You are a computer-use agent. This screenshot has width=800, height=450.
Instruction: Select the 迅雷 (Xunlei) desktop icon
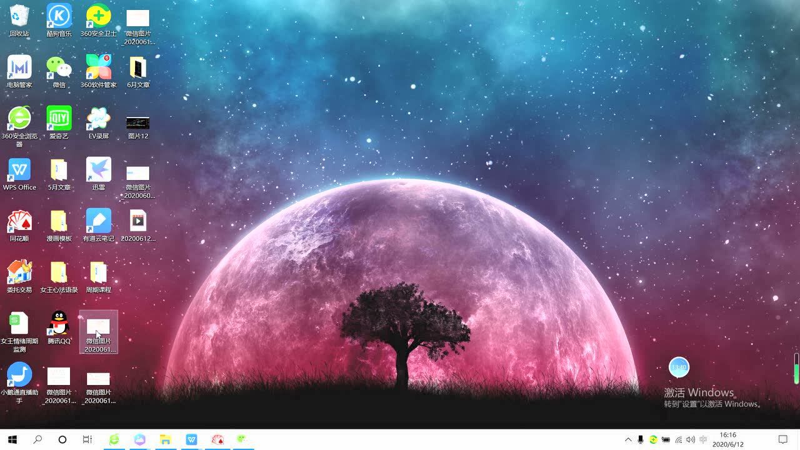[98, 170]
